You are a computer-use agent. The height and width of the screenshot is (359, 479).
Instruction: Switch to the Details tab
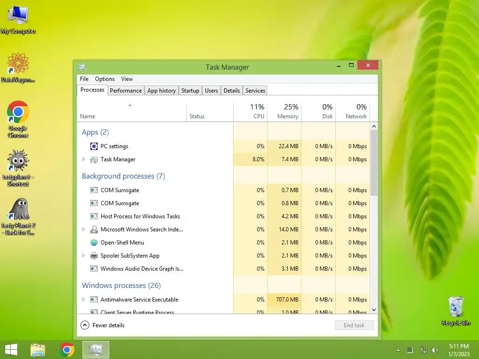tap(232, 91)
